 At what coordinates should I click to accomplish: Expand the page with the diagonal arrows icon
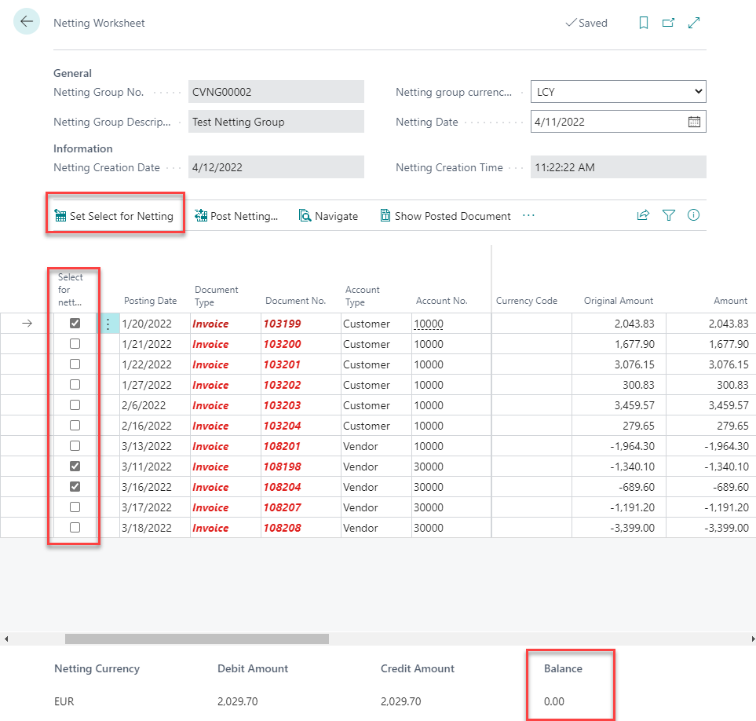click(x=694, y=23)
